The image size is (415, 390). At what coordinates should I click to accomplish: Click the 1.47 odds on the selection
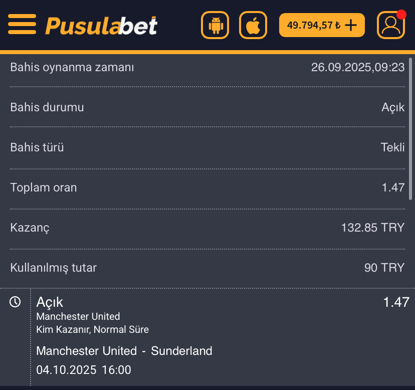(395, 302)
